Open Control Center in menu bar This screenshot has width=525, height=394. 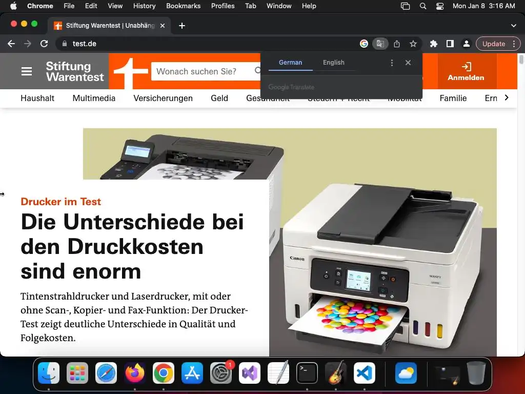tap(439, 6)
